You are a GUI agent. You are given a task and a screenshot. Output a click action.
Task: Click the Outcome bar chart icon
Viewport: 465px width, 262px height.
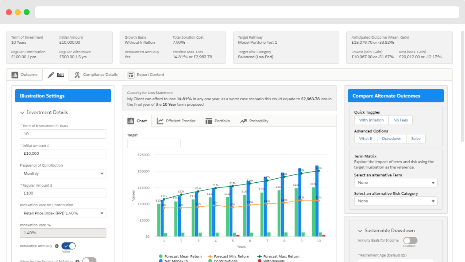click(x=15, y=75)
